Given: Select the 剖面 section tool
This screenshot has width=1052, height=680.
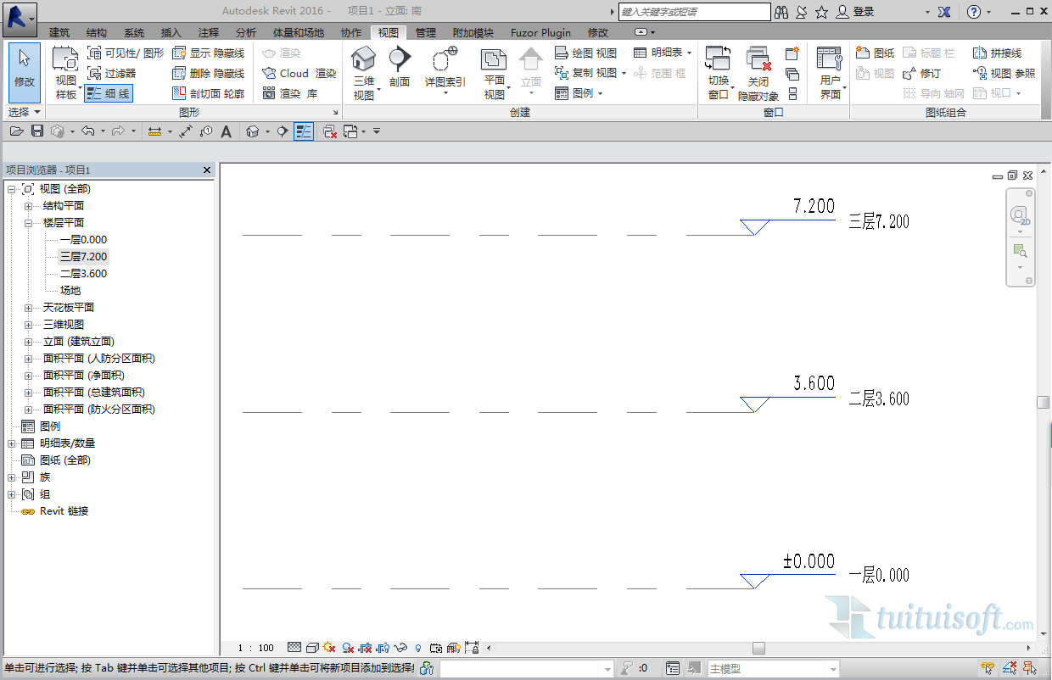Looking at the screenshot, I should (399, 61).
